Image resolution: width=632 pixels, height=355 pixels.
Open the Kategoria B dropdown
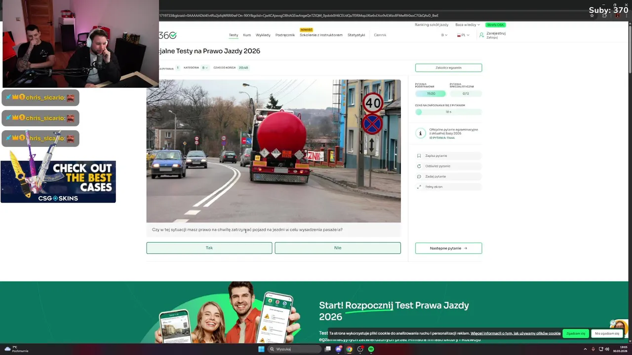click(204, 68)
